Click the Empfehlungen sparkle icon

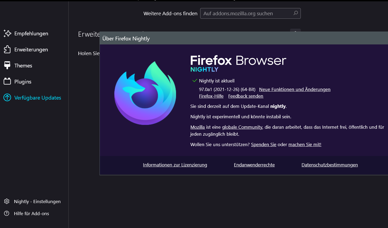coord(7,33)
